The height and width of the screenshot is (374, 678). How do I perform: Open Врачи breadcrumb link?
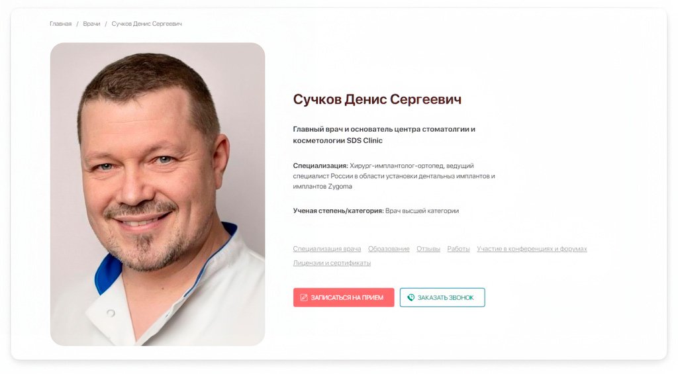click(x=91, y=24)
